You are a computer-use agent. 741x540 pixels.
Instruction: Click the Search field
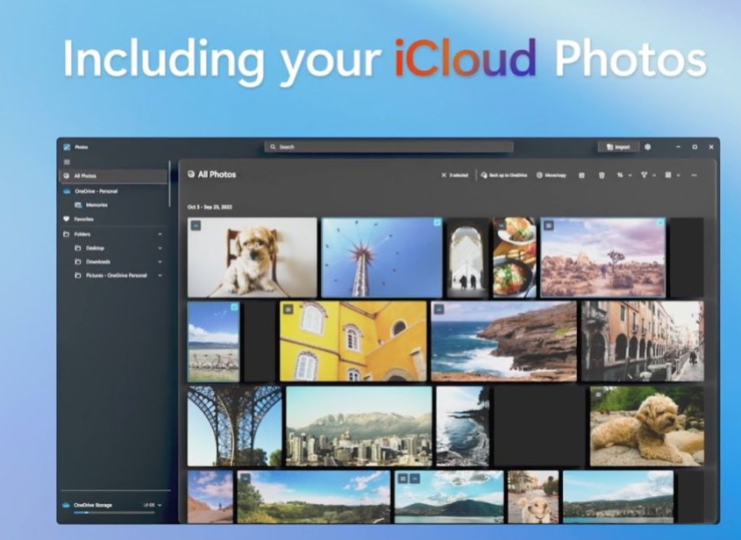tap(388, 147)
